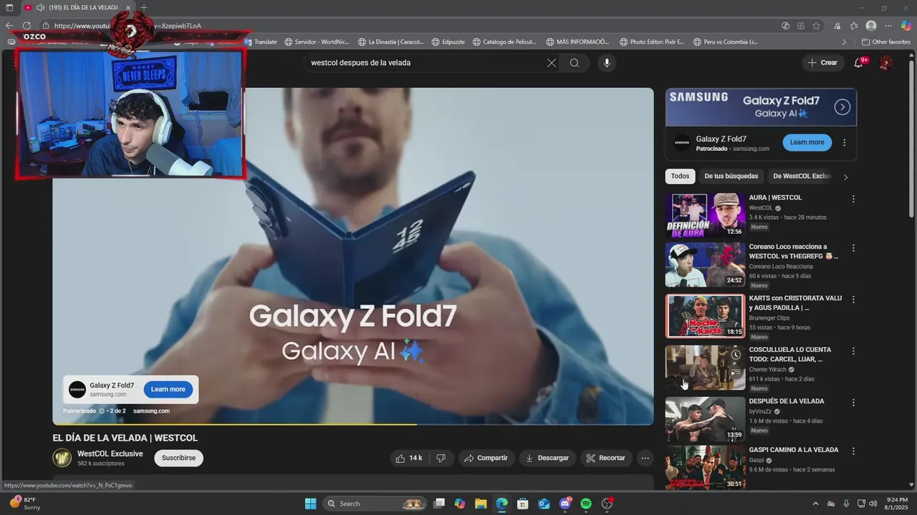Click the Descargar button
Image resolution: width=917 pixels, height=515 pixels.
coord(547,458)
